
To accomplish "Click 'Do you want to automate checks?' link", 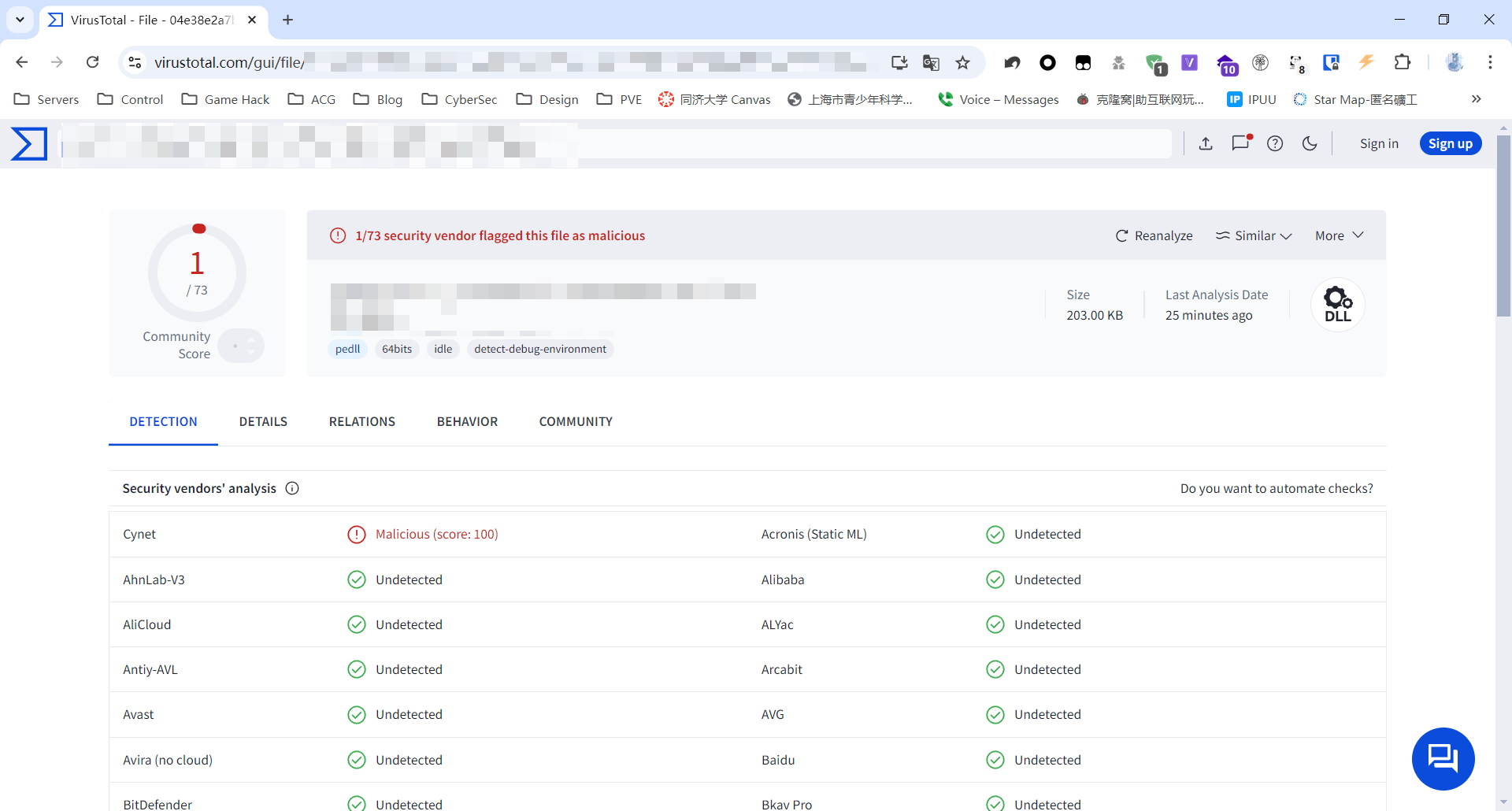I will tap(1277, 488).
